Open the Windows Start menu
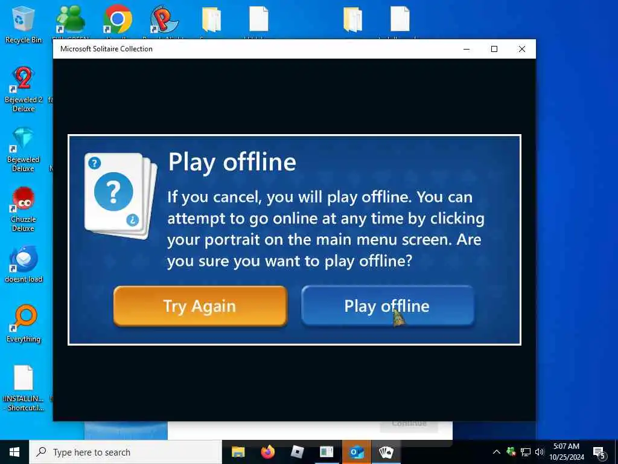 [x=14, y=452]
